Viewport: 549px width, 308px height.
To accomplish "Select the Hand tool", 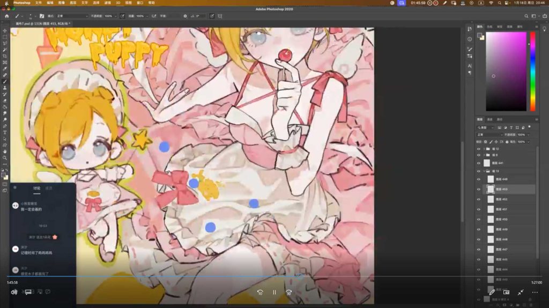I will point(5,151).
